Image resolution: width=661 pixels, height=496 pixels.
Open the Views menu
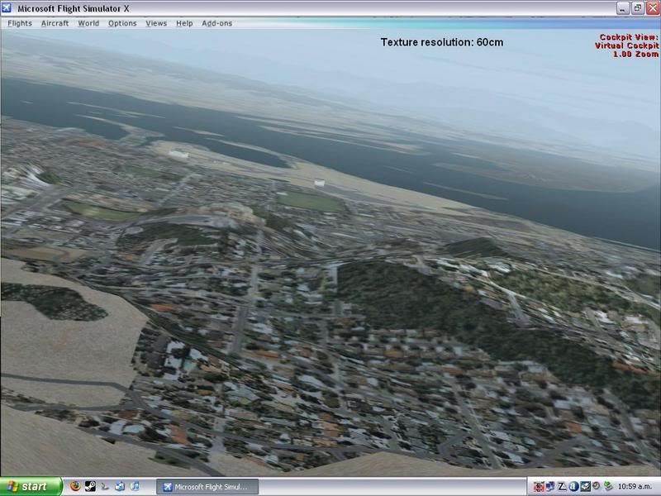tap(155, 23)
